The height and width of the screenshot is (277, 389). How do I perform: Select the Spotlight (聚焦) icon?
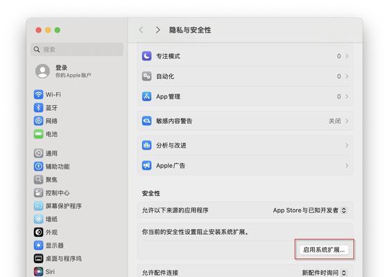pyautogui.click(x=38, y=179)
